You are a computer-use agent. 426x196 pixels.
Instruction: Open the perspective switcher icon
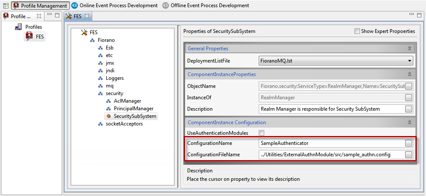[6, 5]
